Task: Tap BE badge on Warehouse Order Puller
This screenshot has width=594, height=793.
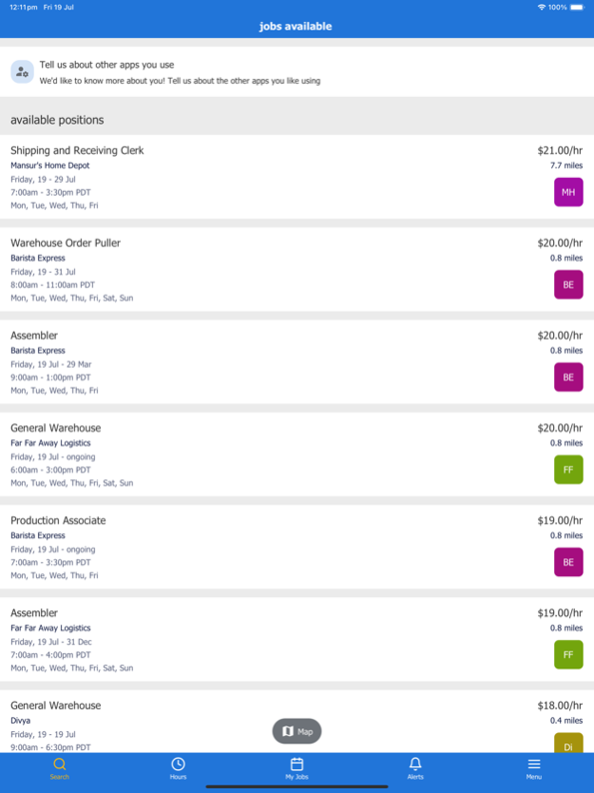Action: coord(568,284)
